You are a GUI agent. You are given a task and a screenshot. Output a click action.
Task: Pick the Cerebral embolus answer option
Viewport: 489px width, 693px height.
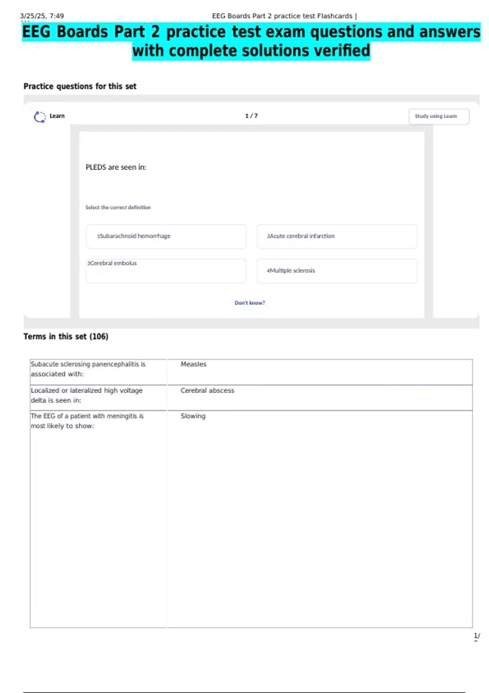pyautogui.click(x=166, y=270)
